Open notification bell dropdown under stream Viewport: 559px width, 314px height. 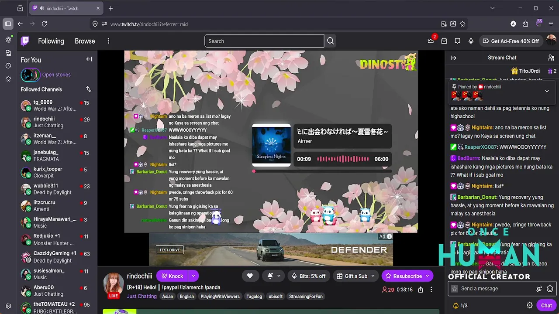click(273, 276)
